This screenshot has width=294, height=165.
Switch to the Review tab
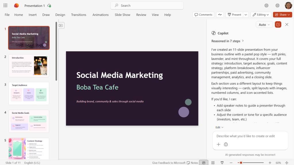tap(141, 15)
